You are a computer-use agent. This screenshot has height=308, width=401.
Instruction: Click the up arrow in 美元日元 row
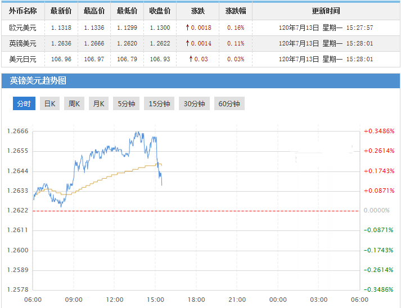[191, 59]
